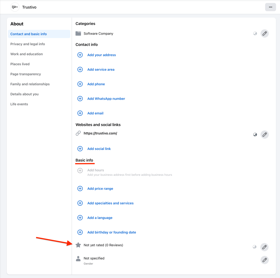Image resolution: width=280 pixels, height=278 pixels.
Task: Edit the Software Company category pencil icon
Action: tap(264, 34)
